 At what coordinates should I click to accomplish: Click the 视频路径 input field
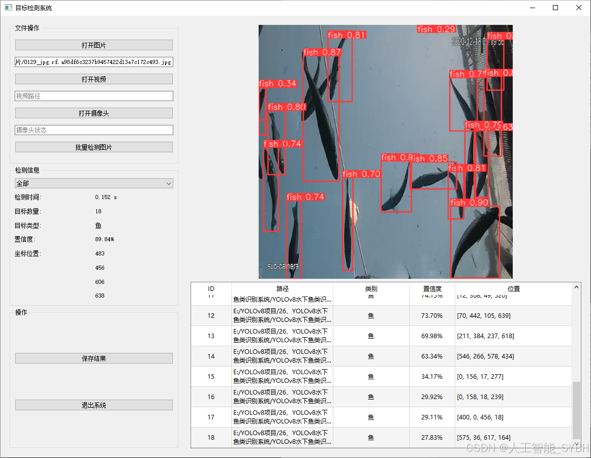click(94, 95)
